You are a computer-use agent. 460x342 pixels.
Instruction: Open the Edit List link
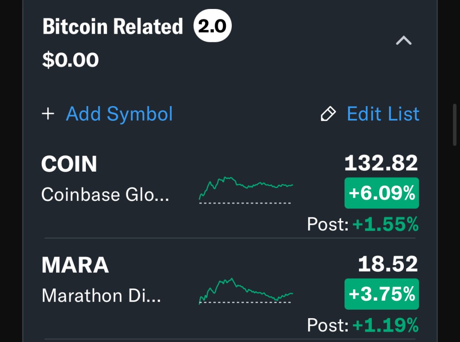pos(383,114)
